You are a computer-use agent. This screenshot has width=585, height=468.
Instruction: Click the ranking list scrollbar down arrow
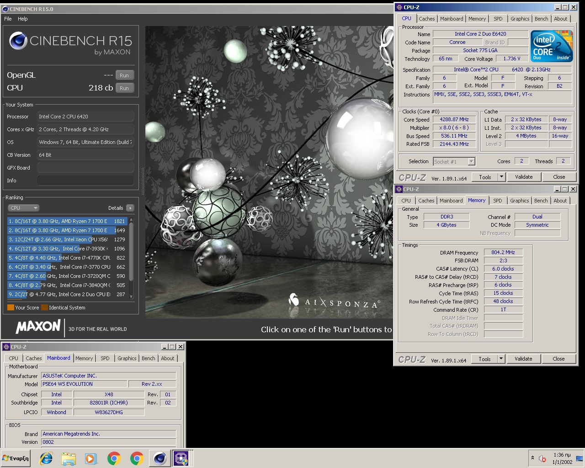click(131, 297)
